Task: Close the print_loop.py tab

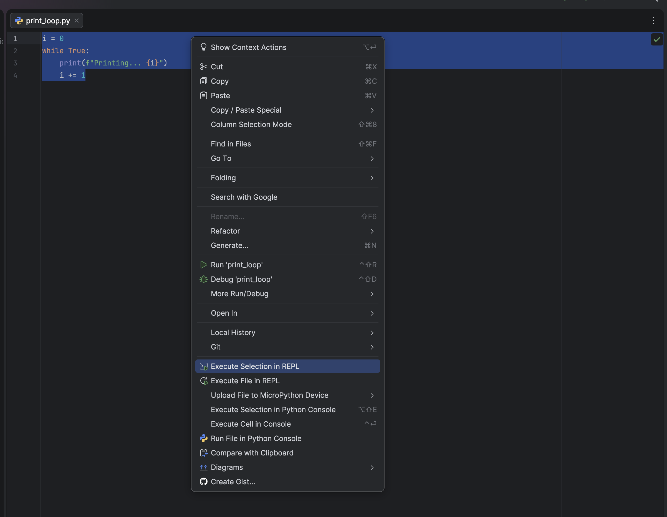Action: coord(77,21)
